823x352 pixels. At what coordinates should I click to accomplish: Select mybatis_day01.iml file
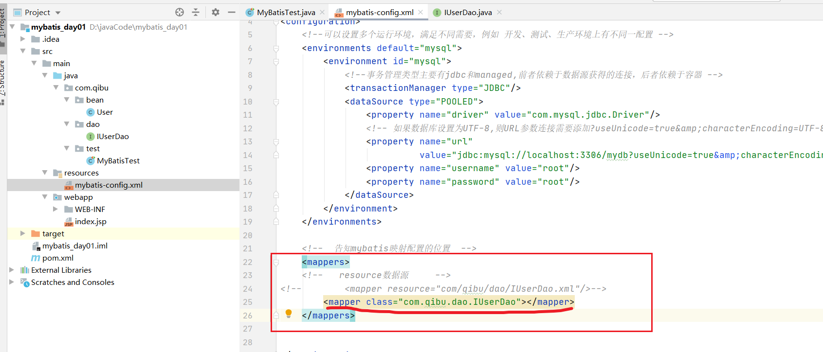[75, 246]
